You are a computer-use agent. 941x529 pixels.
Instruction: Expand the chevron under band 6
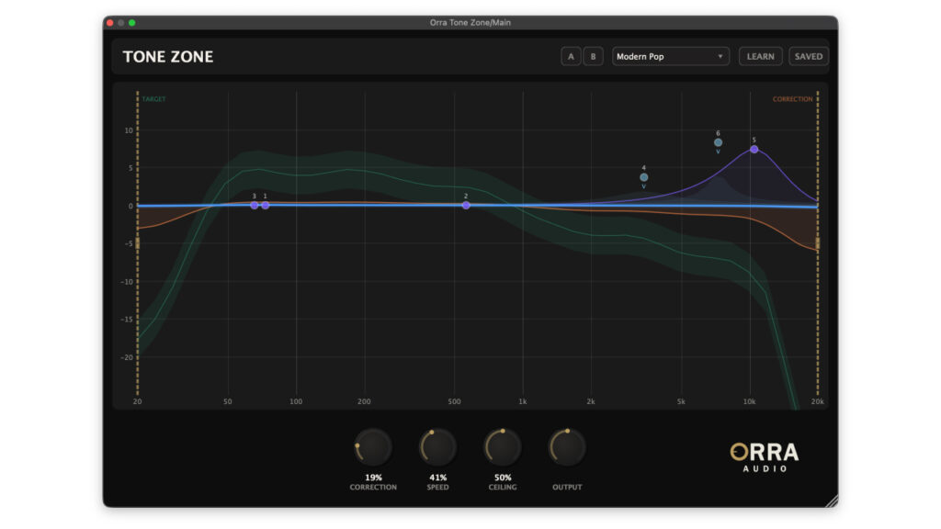click(x=719, y=152)
